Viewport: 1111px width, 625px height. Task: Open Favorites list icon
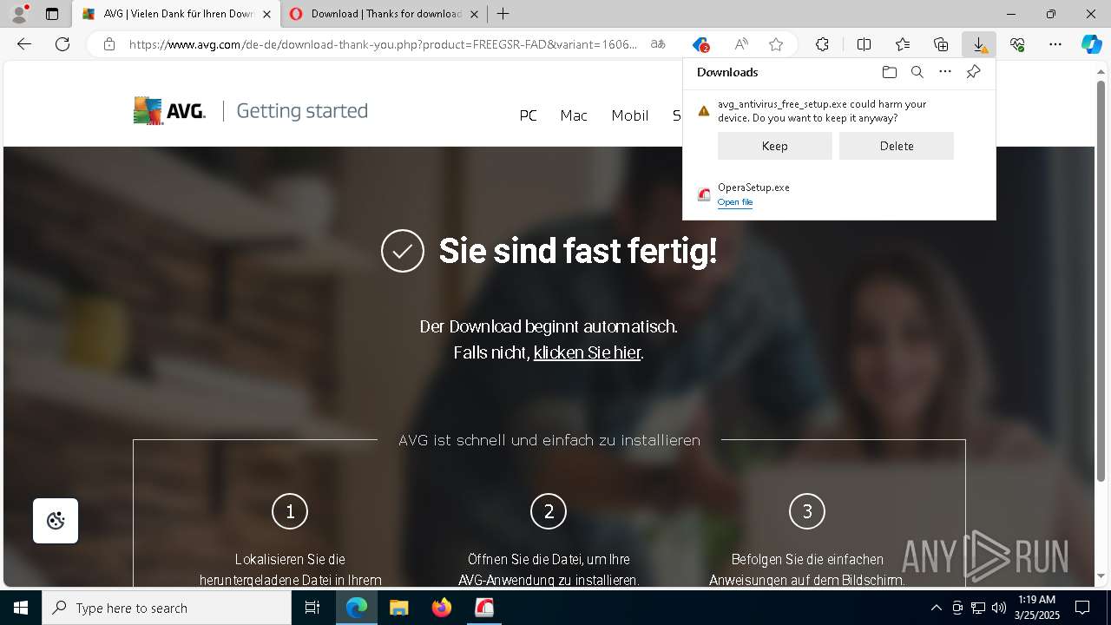pyautogui.click(x=903, y=44)
